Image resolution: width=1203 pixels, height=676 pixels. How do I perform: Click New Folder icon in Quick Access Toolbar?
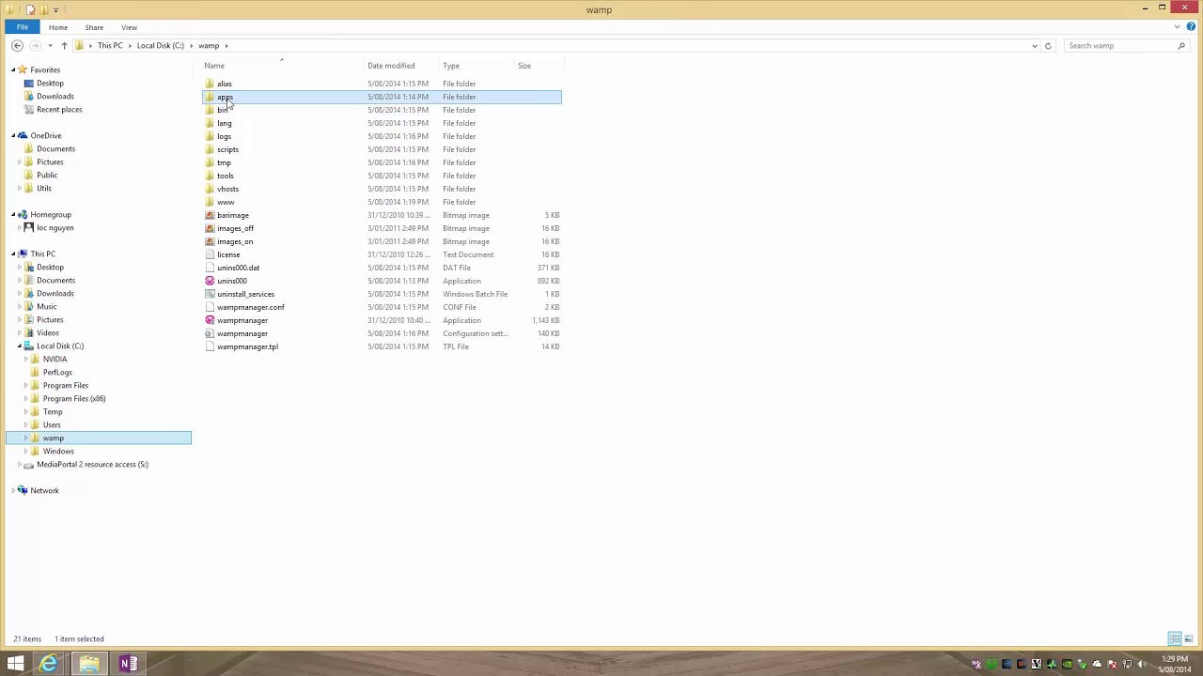pyautogui.click(x=44, y=9)
